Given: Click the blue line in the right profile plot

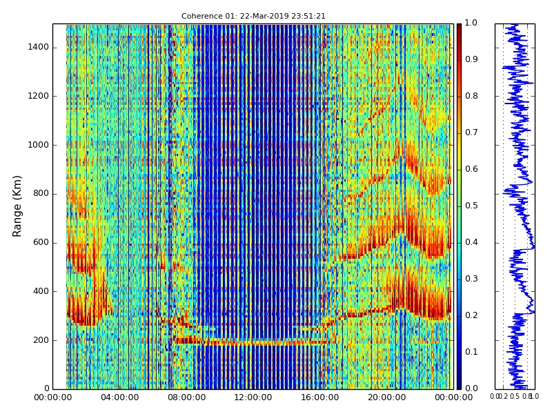Looking at the screenshot, I should (x=520, y=206).
